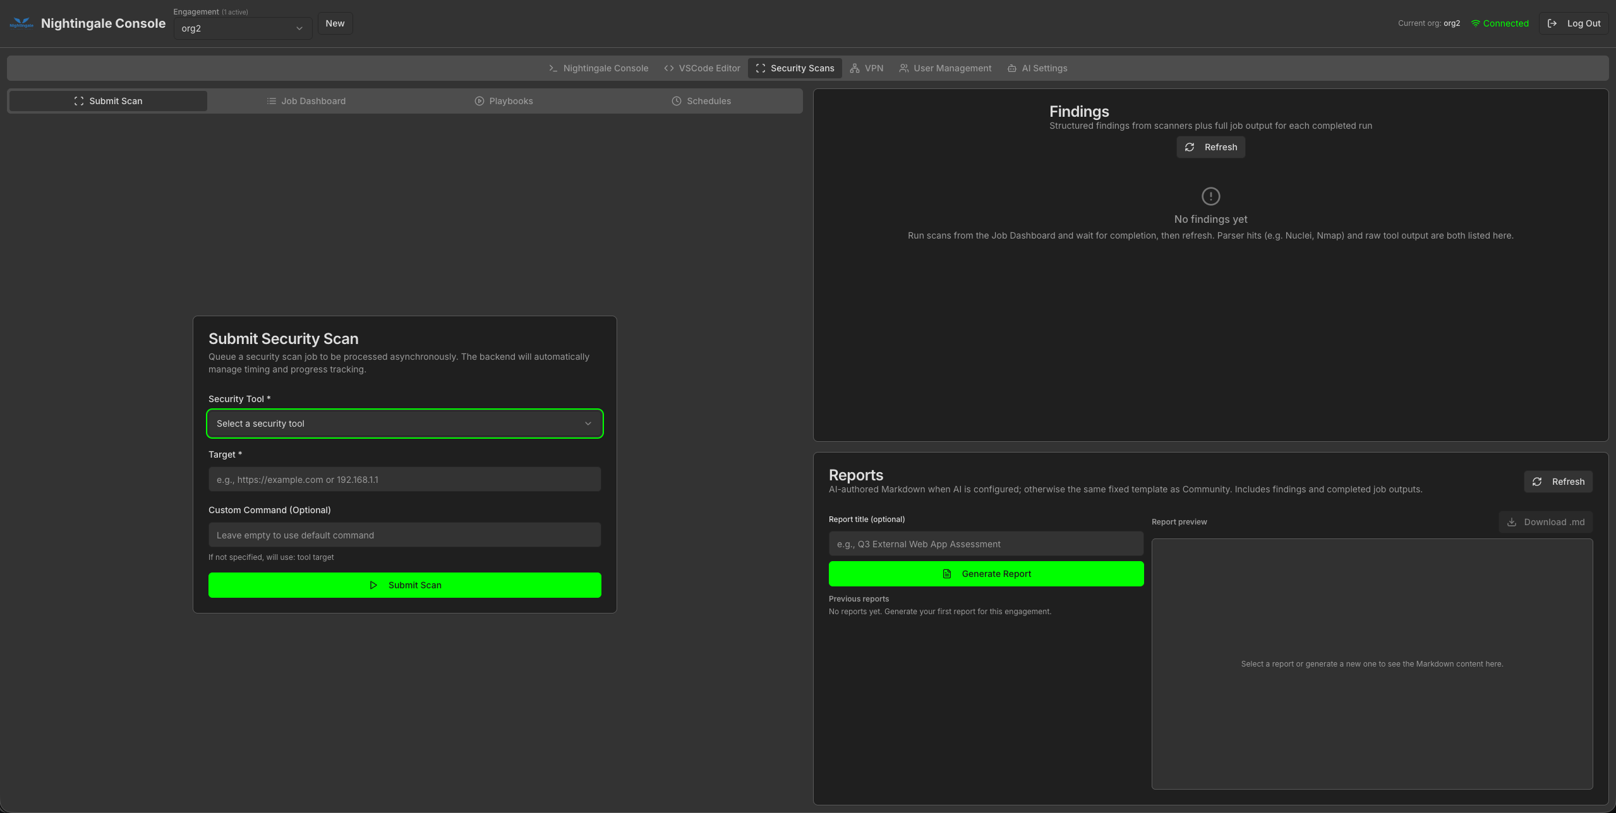Expand the Select a security tool dropdown

coord(404,424)
